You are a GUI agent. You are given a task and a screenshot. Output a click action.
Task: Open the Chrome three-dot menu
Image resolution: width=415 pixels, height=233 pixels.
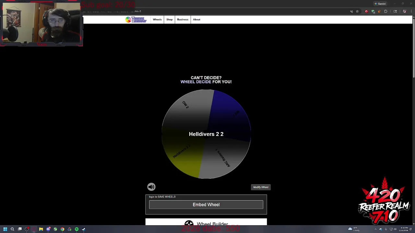coord(411,11)
